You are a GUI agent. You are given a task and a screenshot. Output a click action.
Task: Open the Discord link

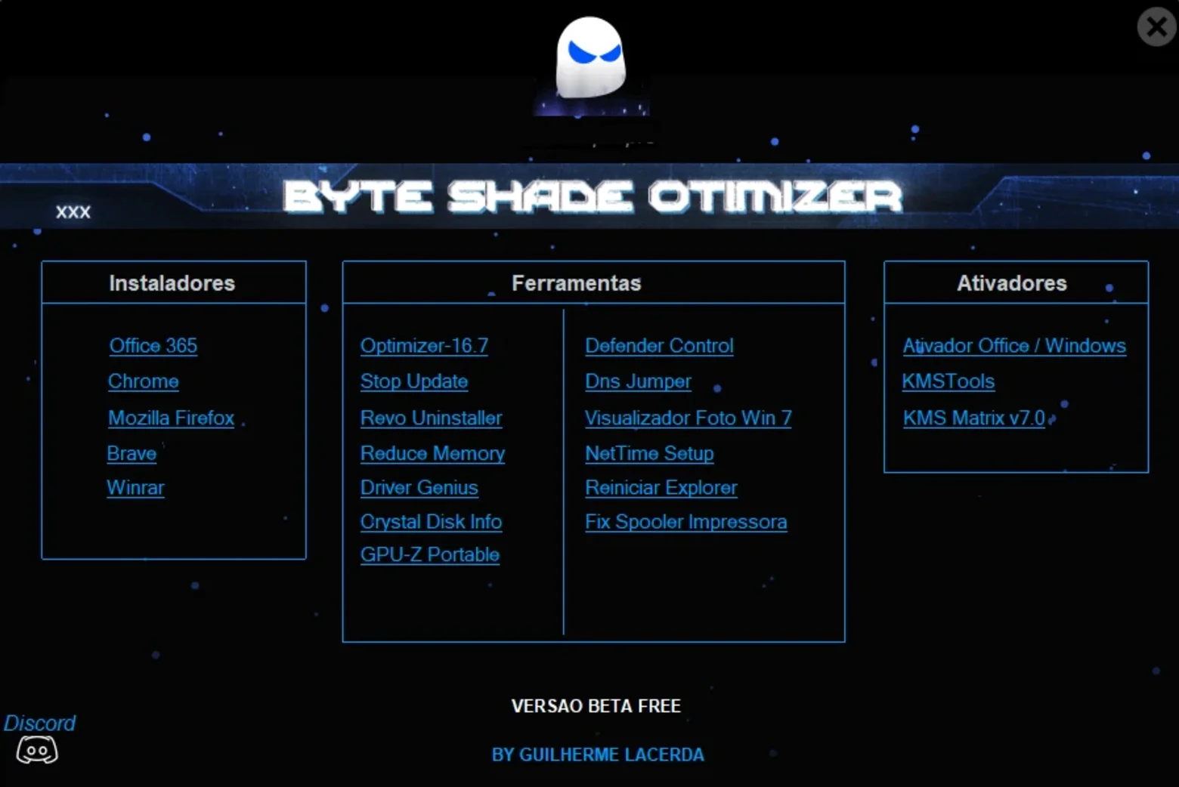[x=39, y=723]
